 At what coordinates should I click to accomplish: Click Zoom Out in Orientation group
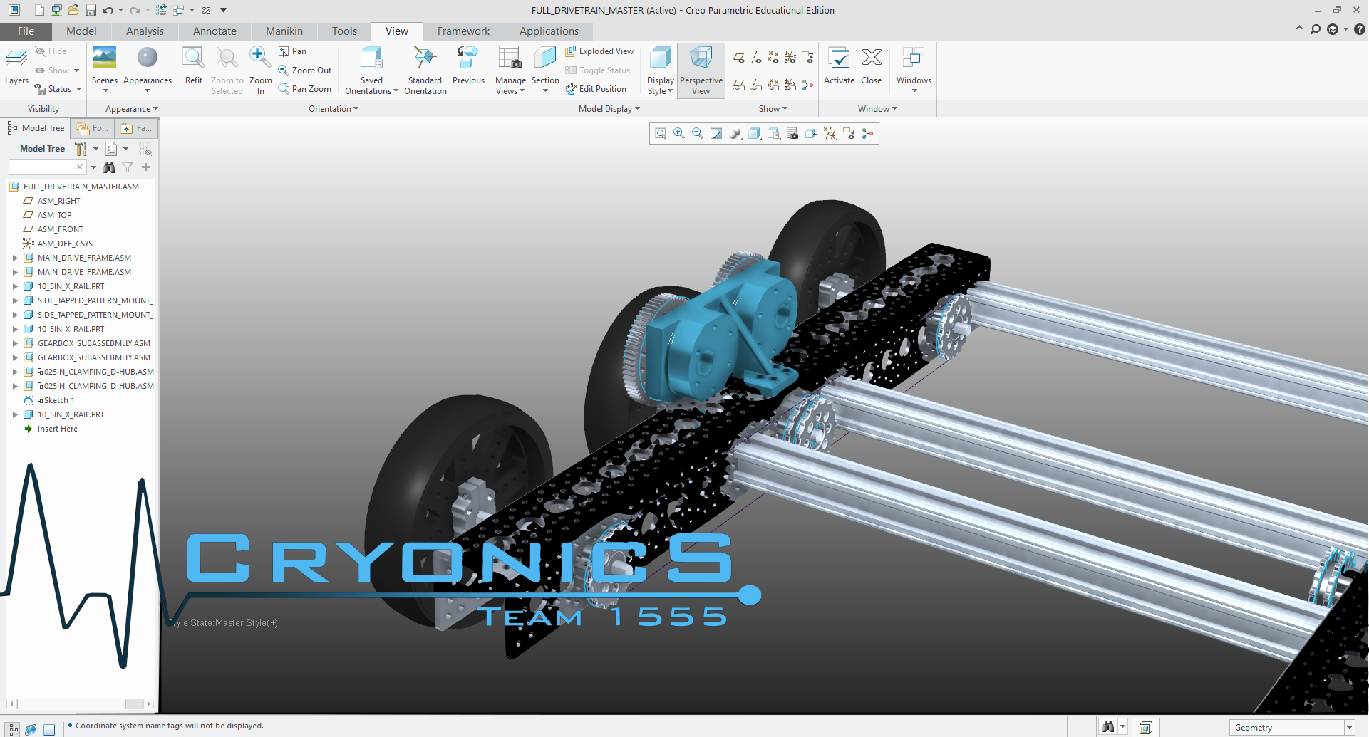click(305, 70)
